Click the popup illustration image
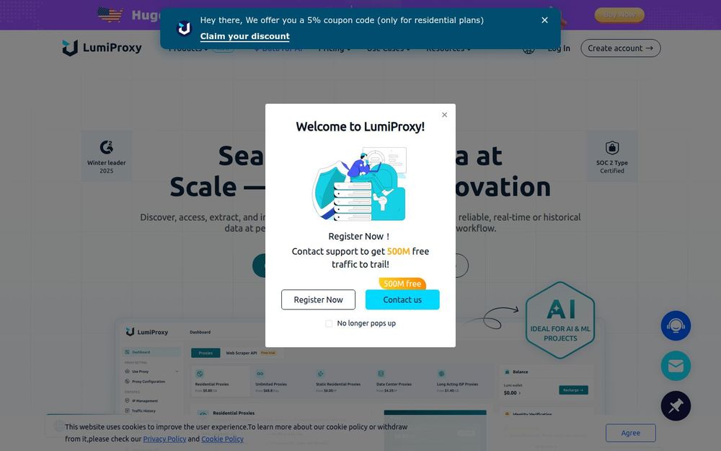 (360, 184)
